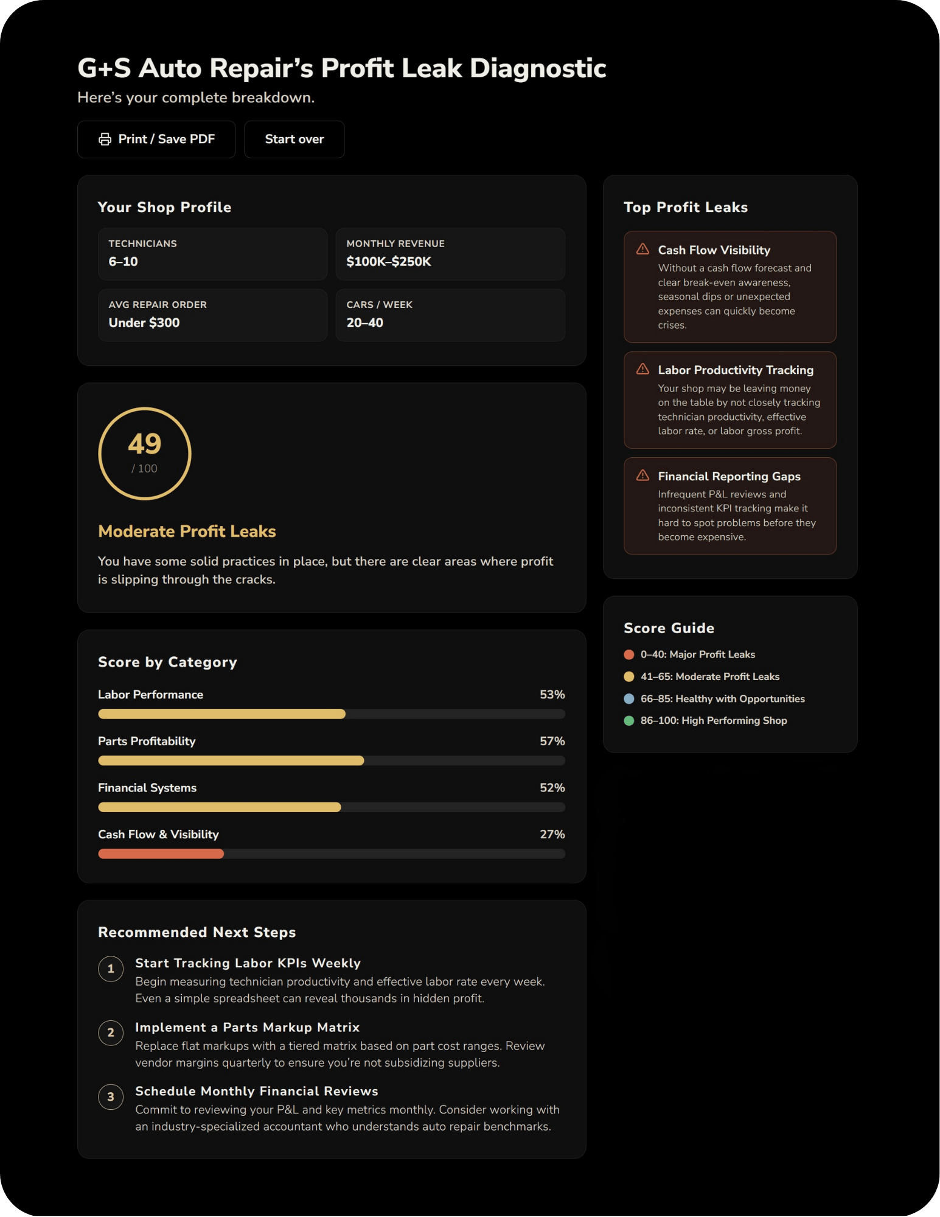Click the Top Profit Leaks heading
Screen dimensions: 940x1217
coord(686,207)
